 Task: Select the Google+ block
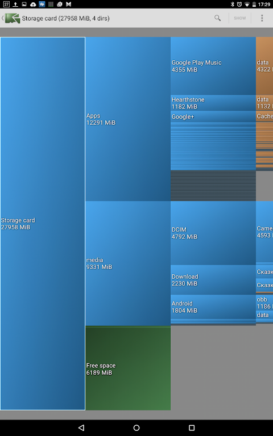pos(213,116)
